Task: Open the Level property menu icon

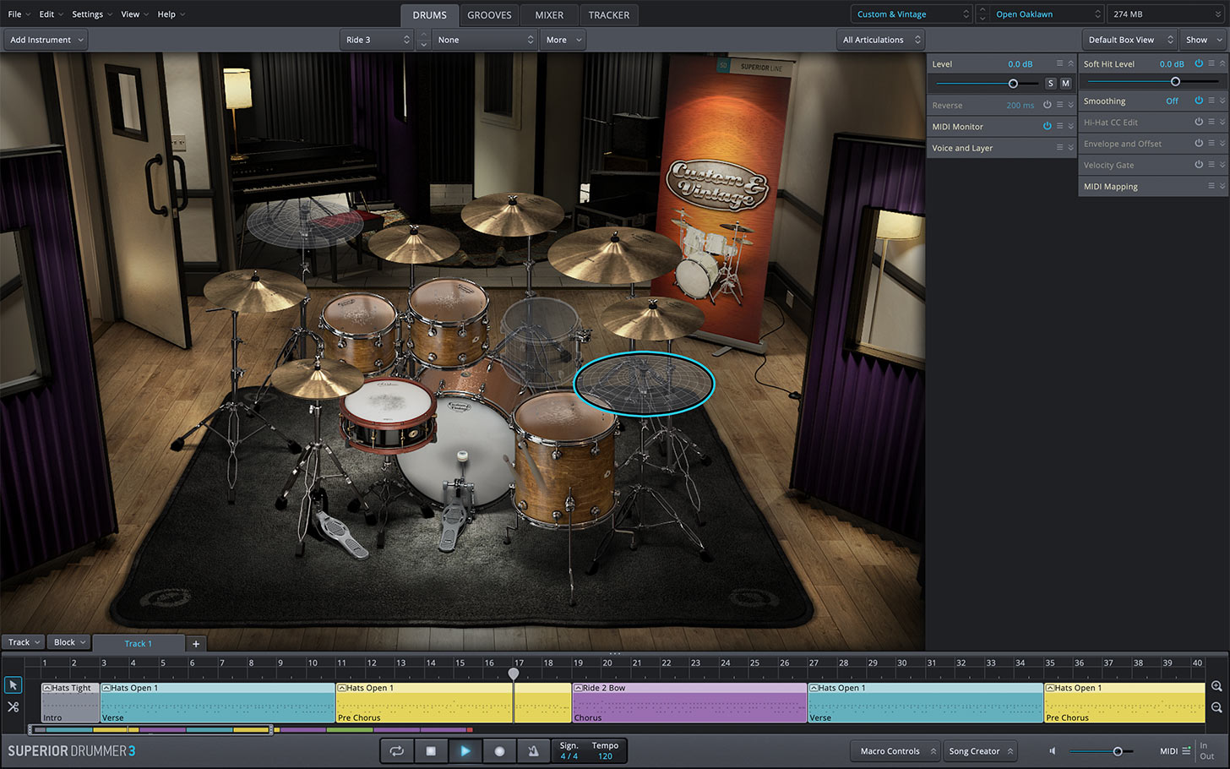Action: coord(1059,63)
